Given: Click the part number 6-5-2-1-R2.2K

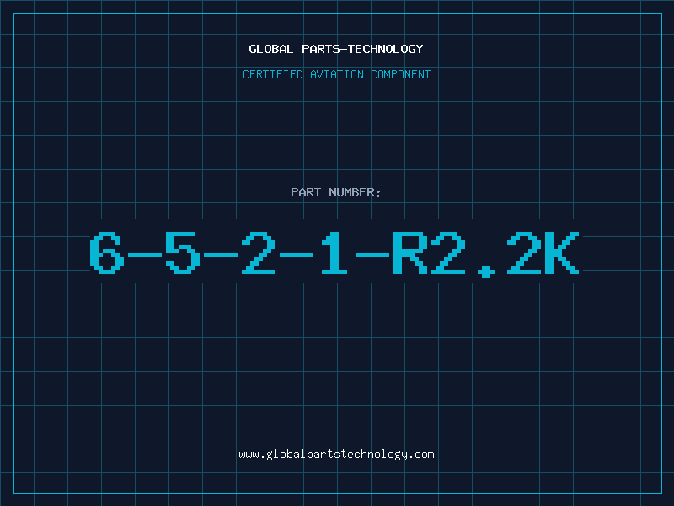Looking at the screenshot, I should (334, 255).
